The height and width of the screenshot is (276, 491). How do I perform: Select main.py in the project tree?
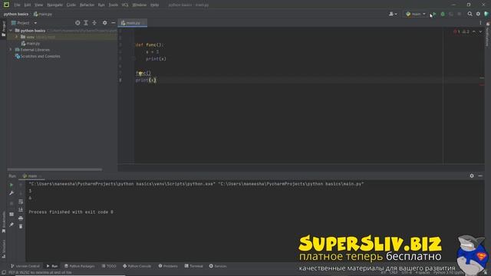(x=31, y=44)
